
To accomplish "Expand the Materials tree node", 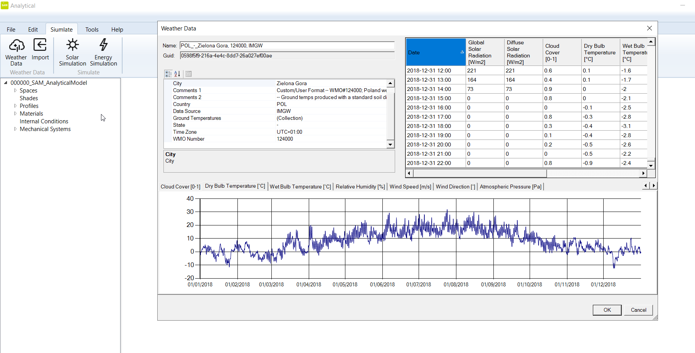I will click(15, 114).
